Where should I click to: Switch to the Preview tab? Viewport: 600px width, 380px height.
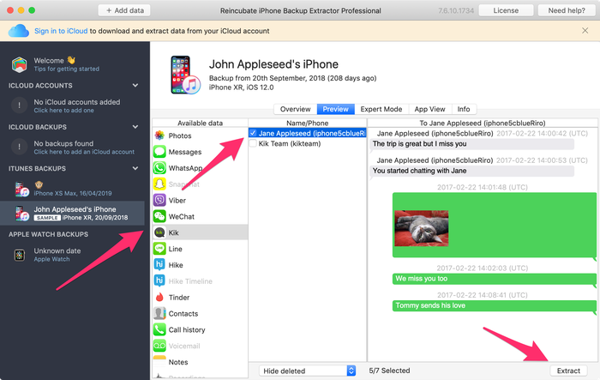336,109
